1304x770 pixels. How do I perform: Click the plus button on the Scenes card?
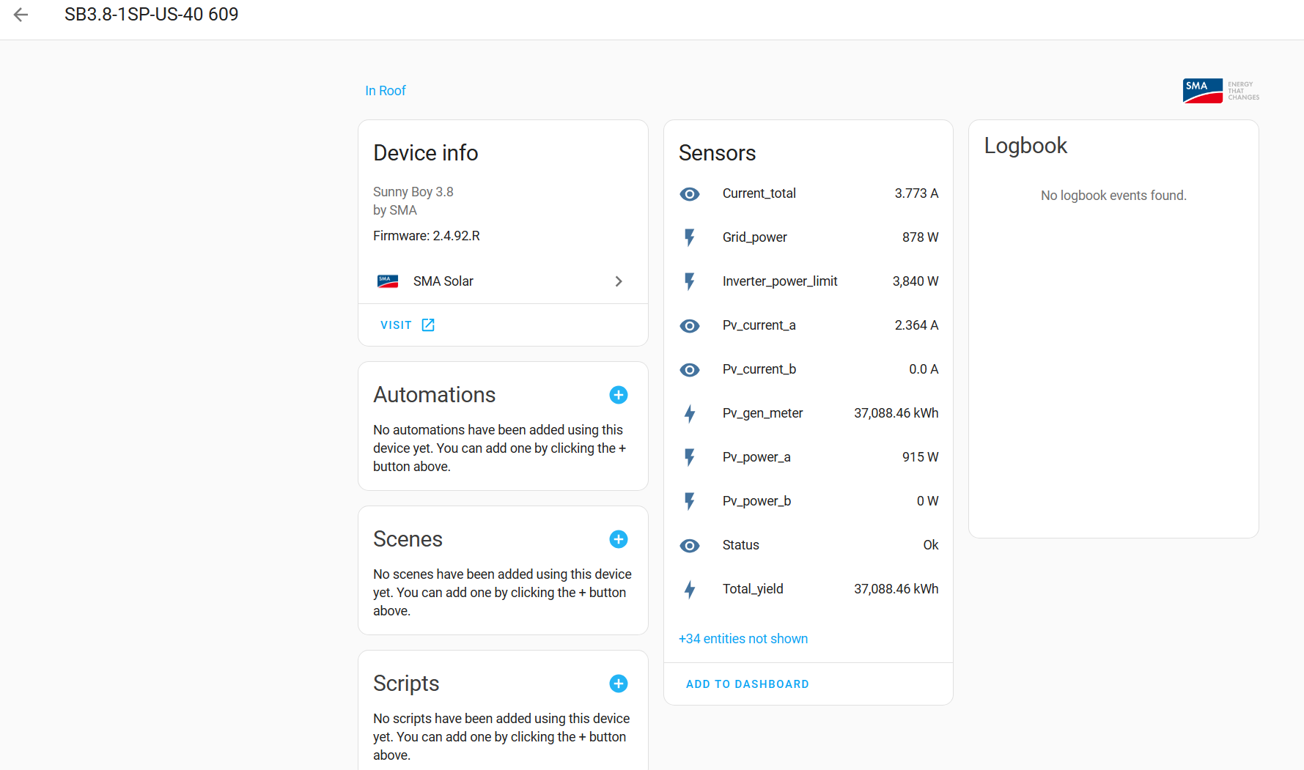tap(619, 539)
